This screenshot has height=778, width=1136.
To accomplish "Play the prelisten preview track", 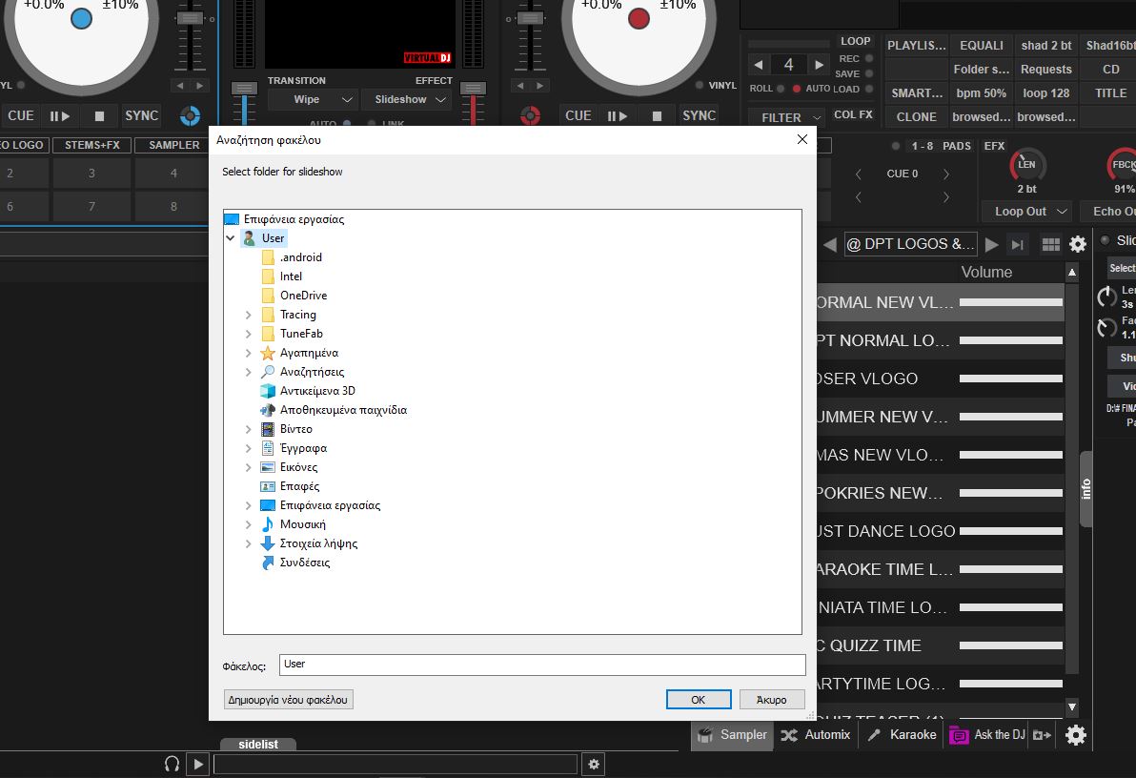I will click(198, 764).
